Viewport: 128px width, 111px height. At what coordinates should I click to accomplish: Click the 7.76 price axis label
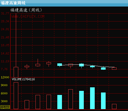(x=4, y=69)
